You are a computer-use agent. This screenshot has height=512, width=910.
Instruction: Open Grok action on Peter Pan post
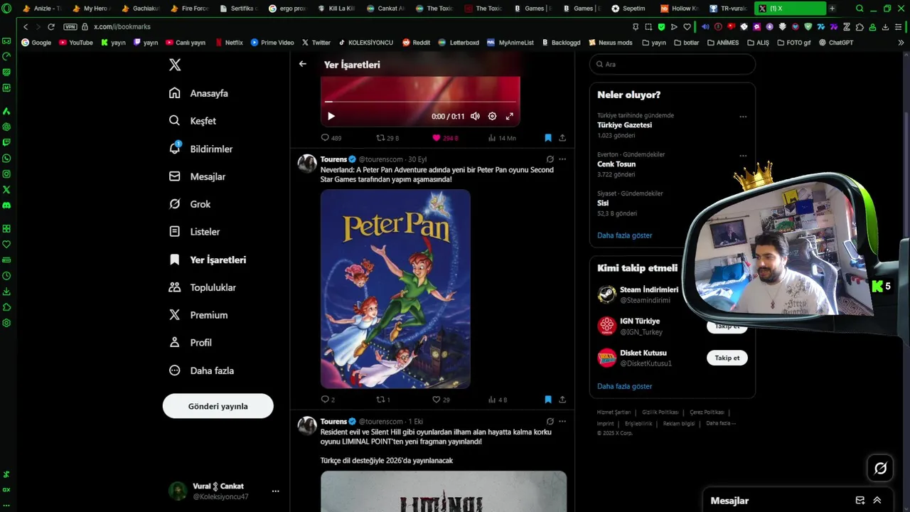tap(550, 159)
